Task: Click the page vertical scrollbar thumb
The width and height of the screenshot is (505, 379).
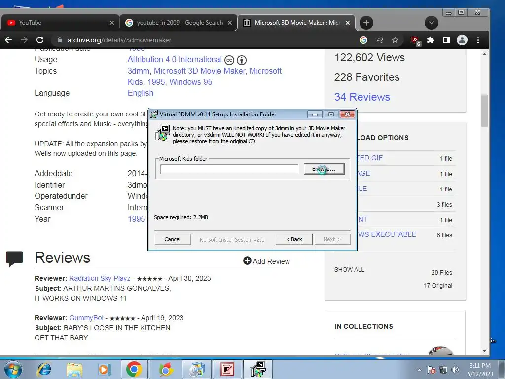Action: click(484, 110)
